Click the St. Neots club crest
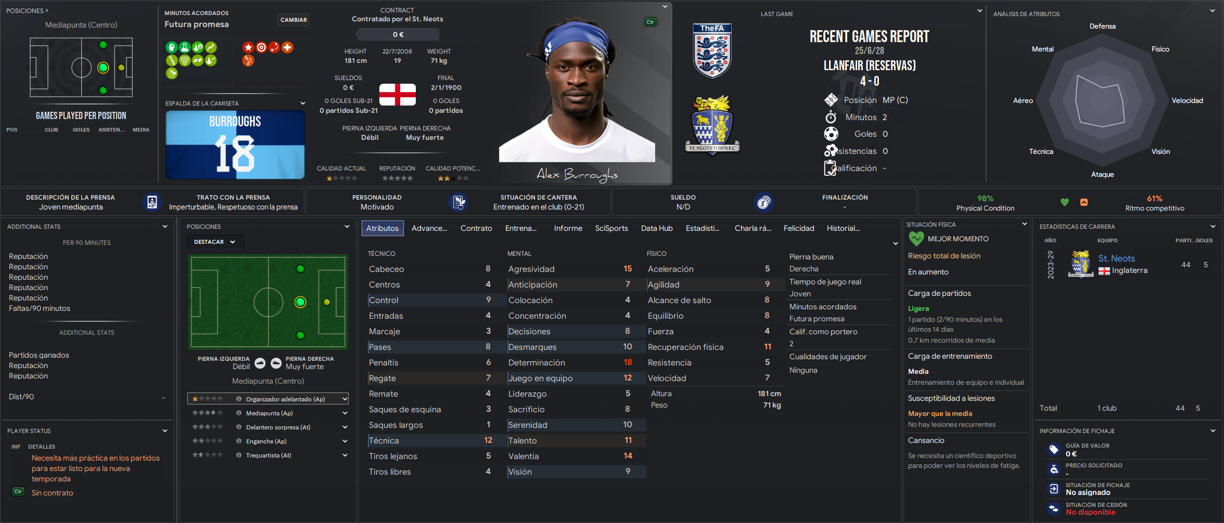 click(x=712, y=125)
